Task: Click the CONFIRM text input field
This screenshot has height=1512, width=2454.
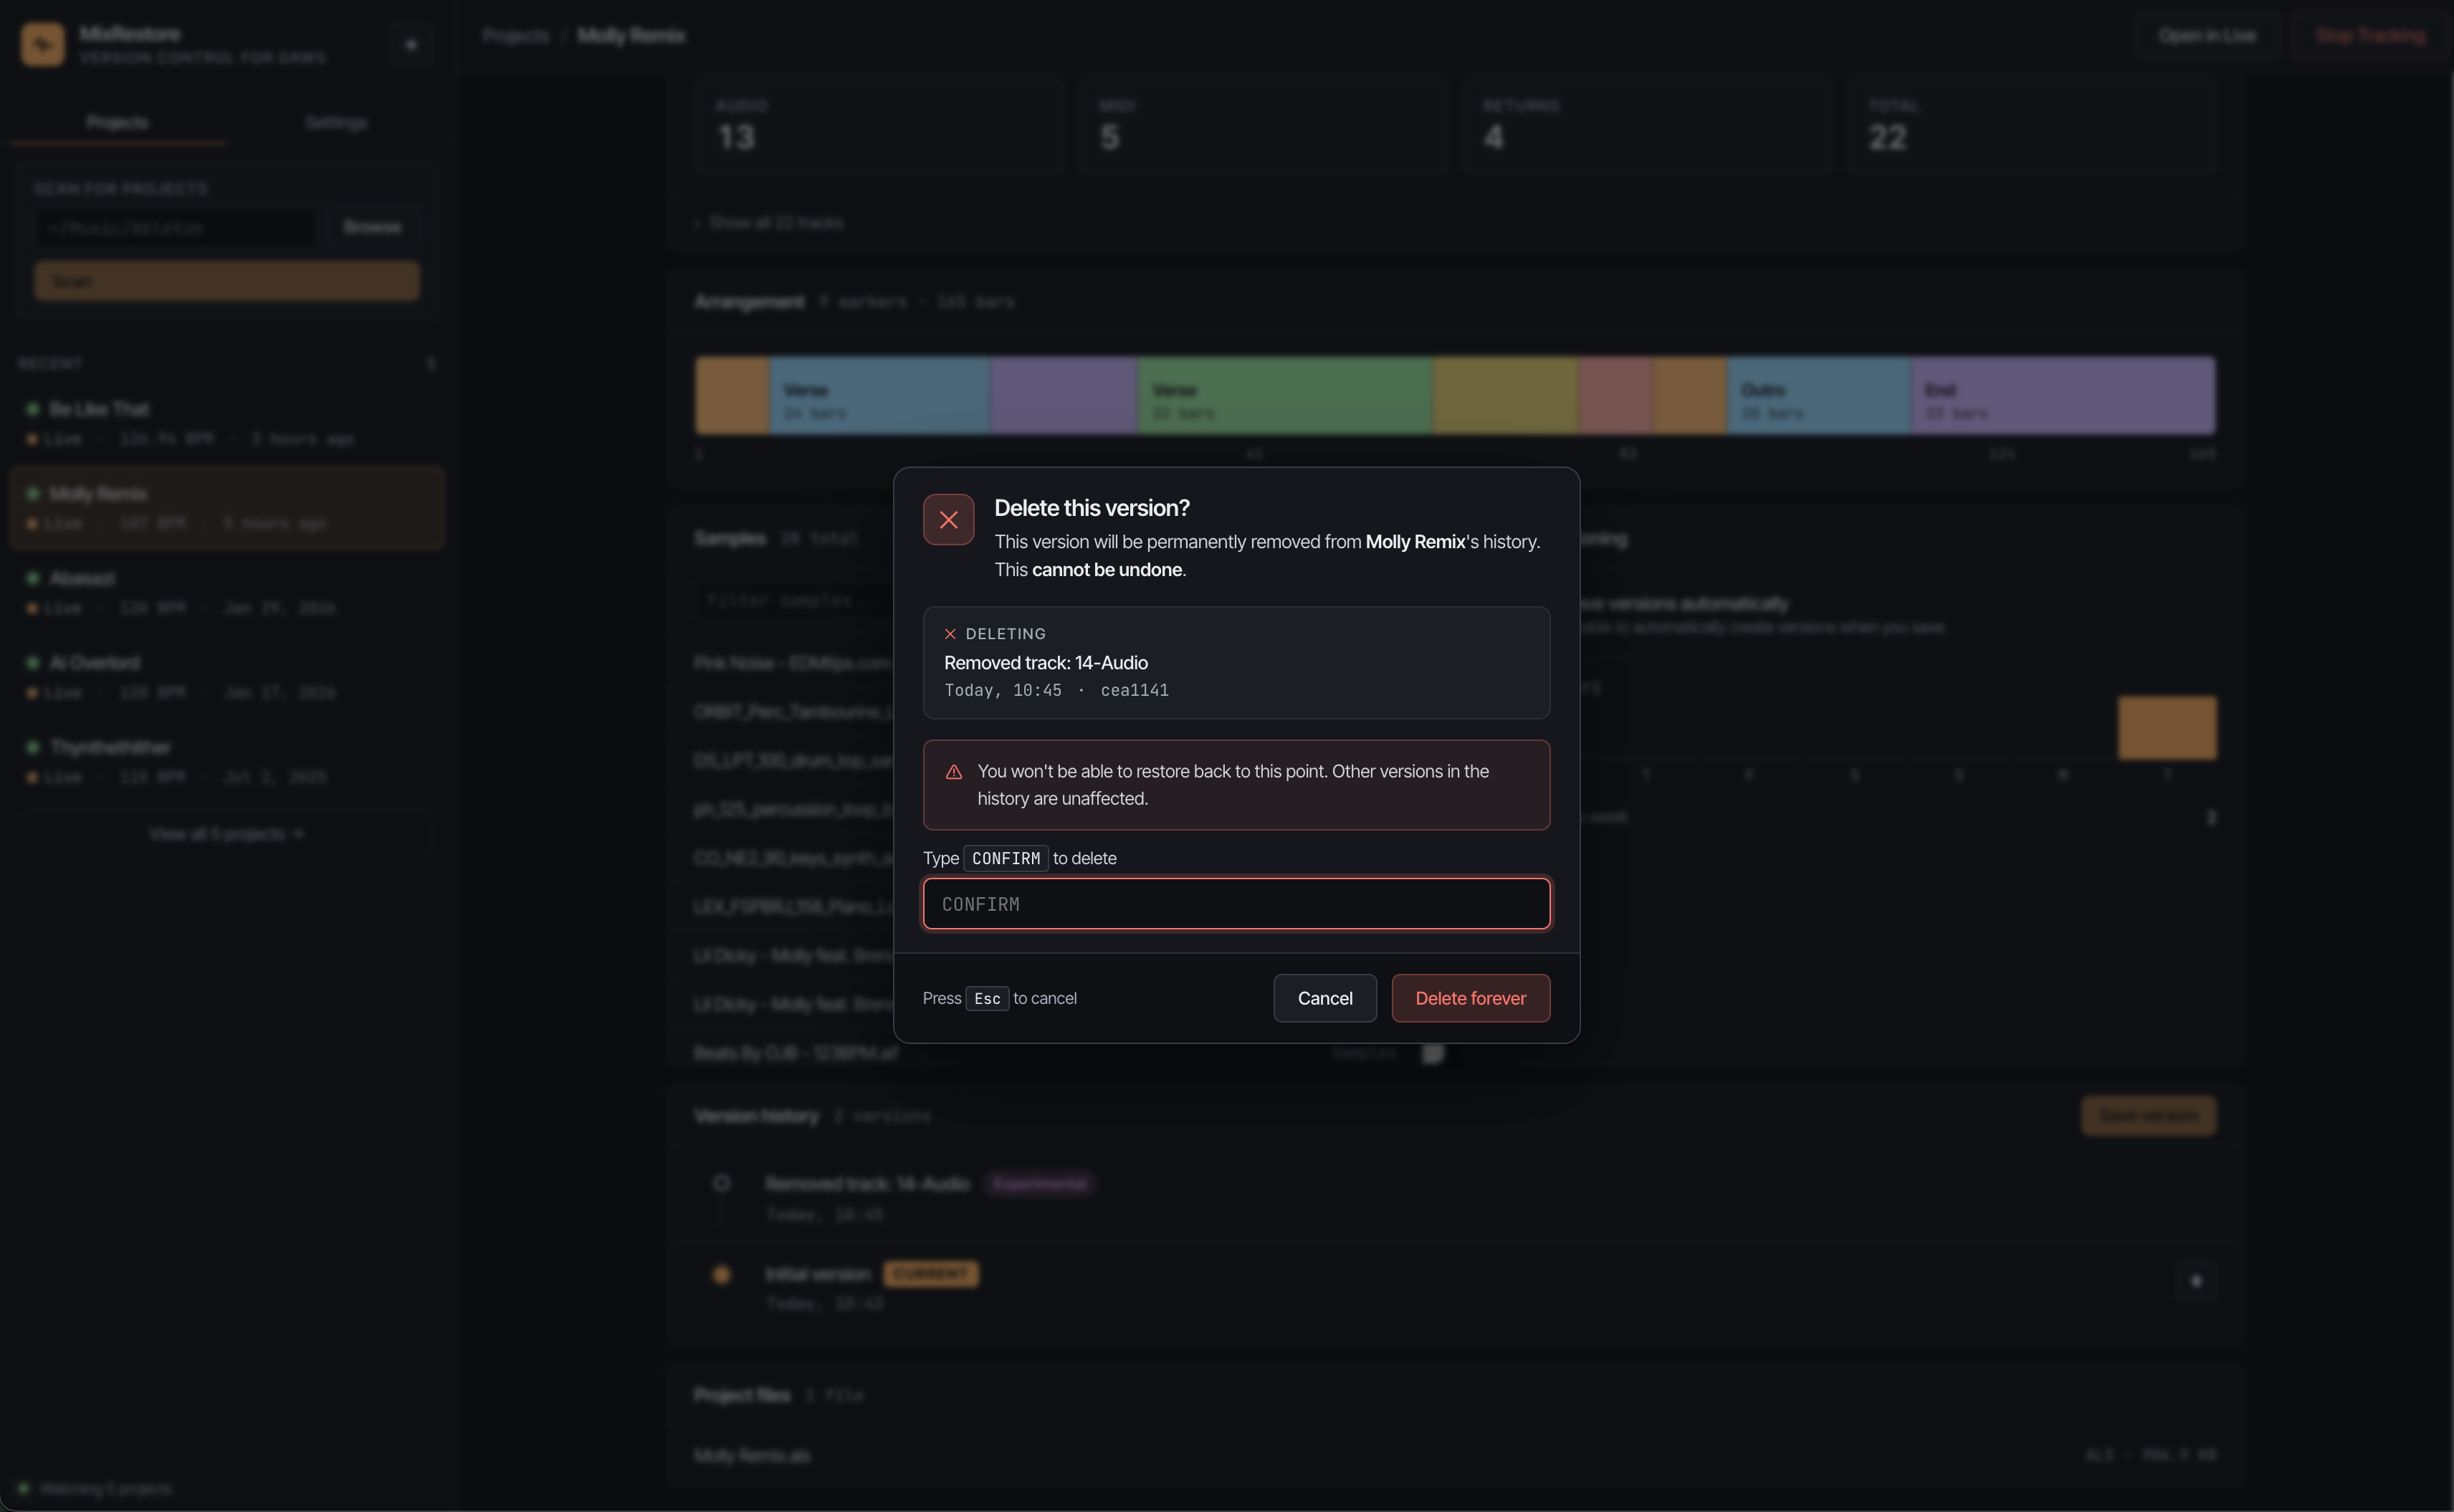Action: click(x=1236, y=904)
